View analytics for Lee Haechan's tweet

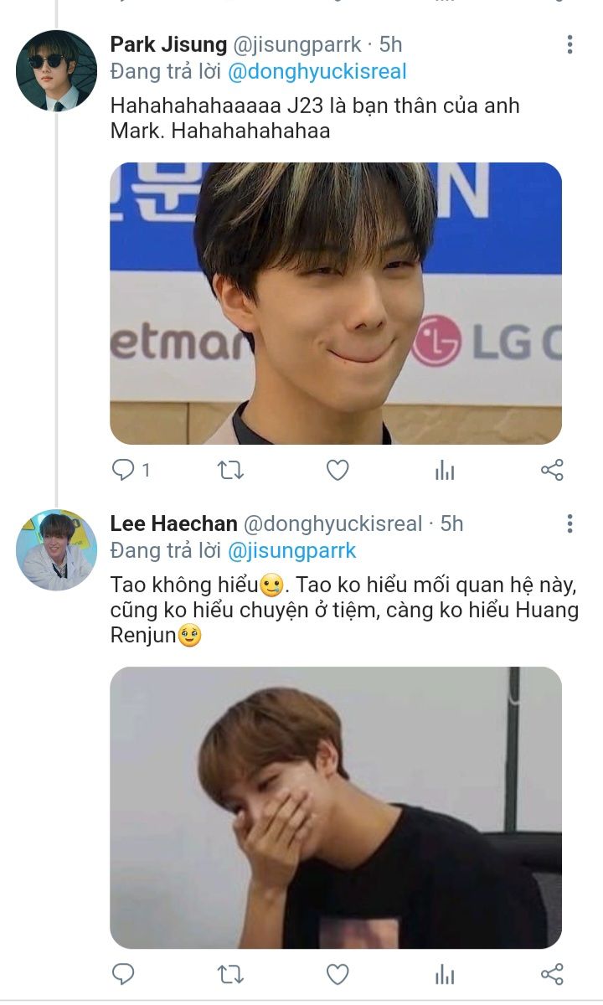pos(445,974)
